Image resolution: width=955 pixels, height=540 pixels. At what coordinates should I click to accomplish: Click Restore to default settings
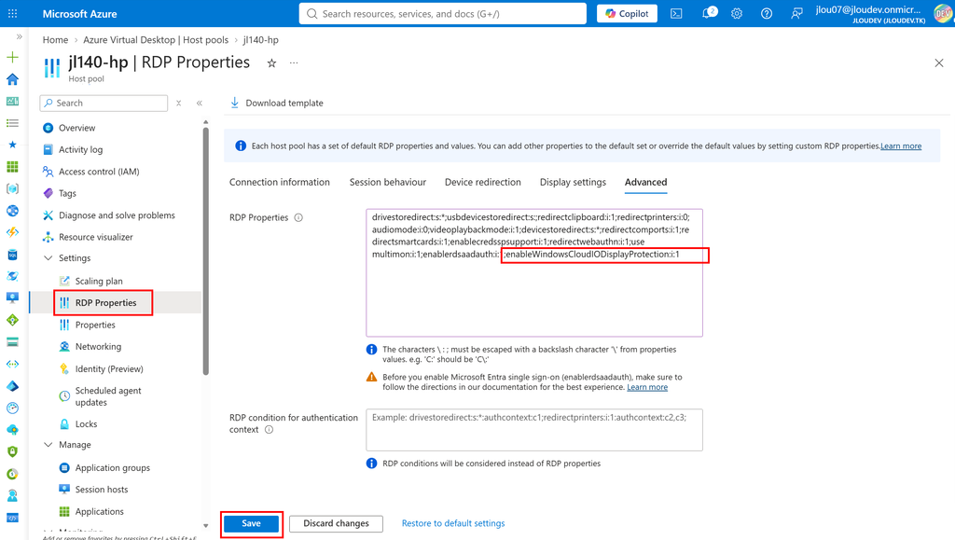pos(453,523)
